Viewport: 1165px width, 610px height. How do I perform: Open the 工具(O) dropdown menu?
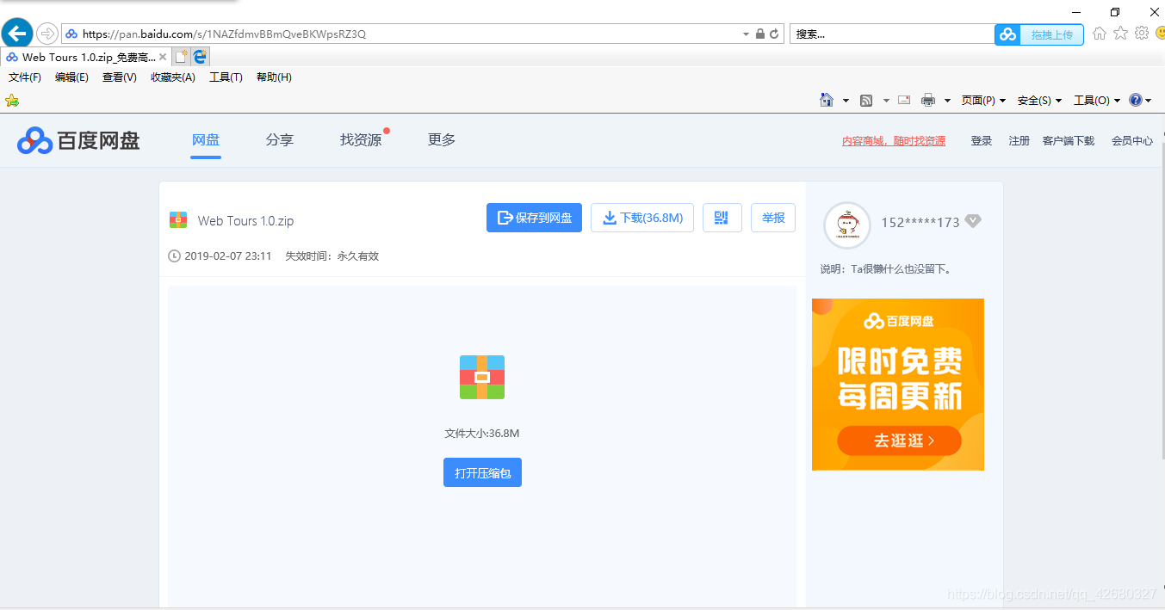coord(1097,101)
